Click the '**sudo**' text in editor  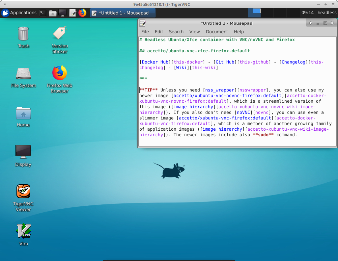263,135
